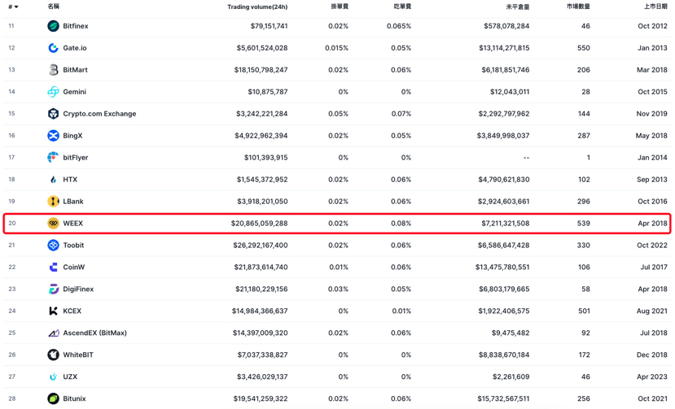Select bitFlyer volume $101,393,915

[x=266, y=158]
